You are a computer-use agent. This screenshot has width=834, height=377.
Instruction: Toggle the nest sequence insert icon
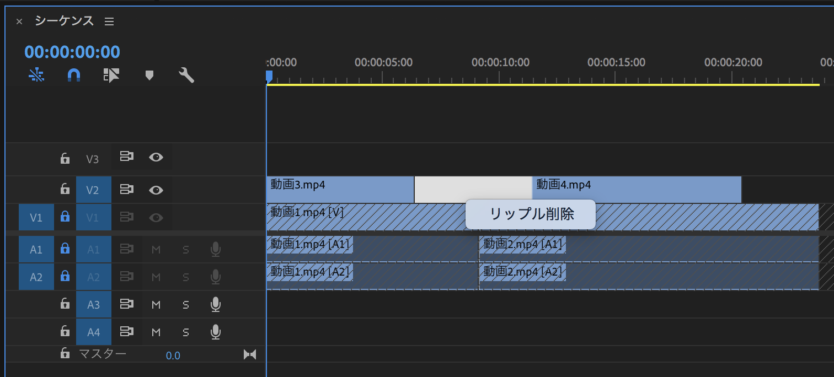pos(36,75)
